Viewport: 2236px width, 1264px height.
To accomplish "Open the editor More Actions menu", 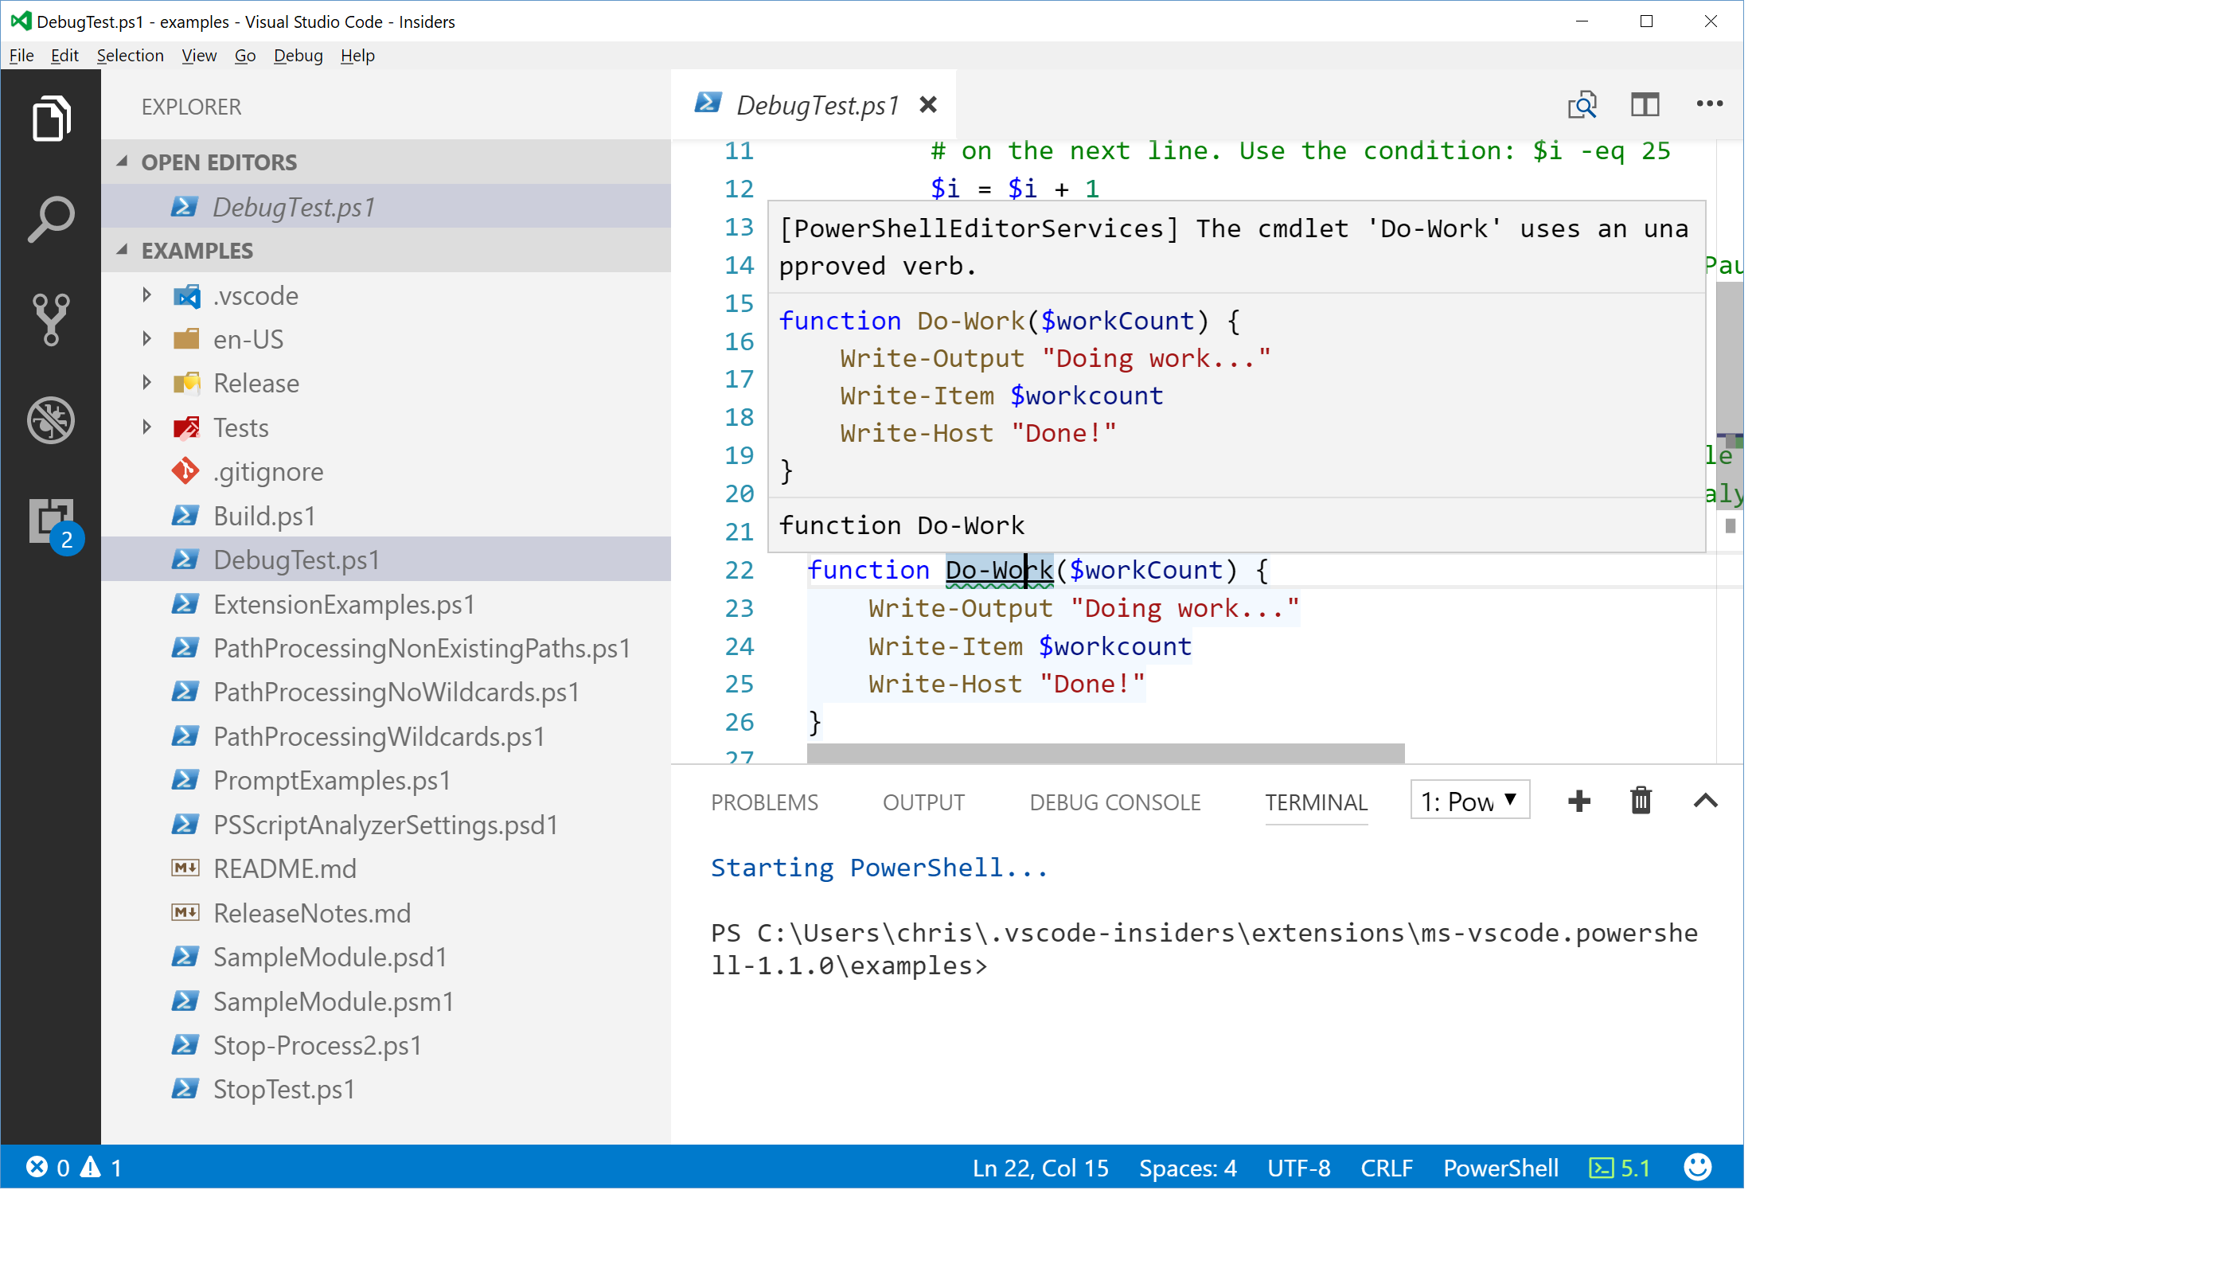I will pos(1709,104).
